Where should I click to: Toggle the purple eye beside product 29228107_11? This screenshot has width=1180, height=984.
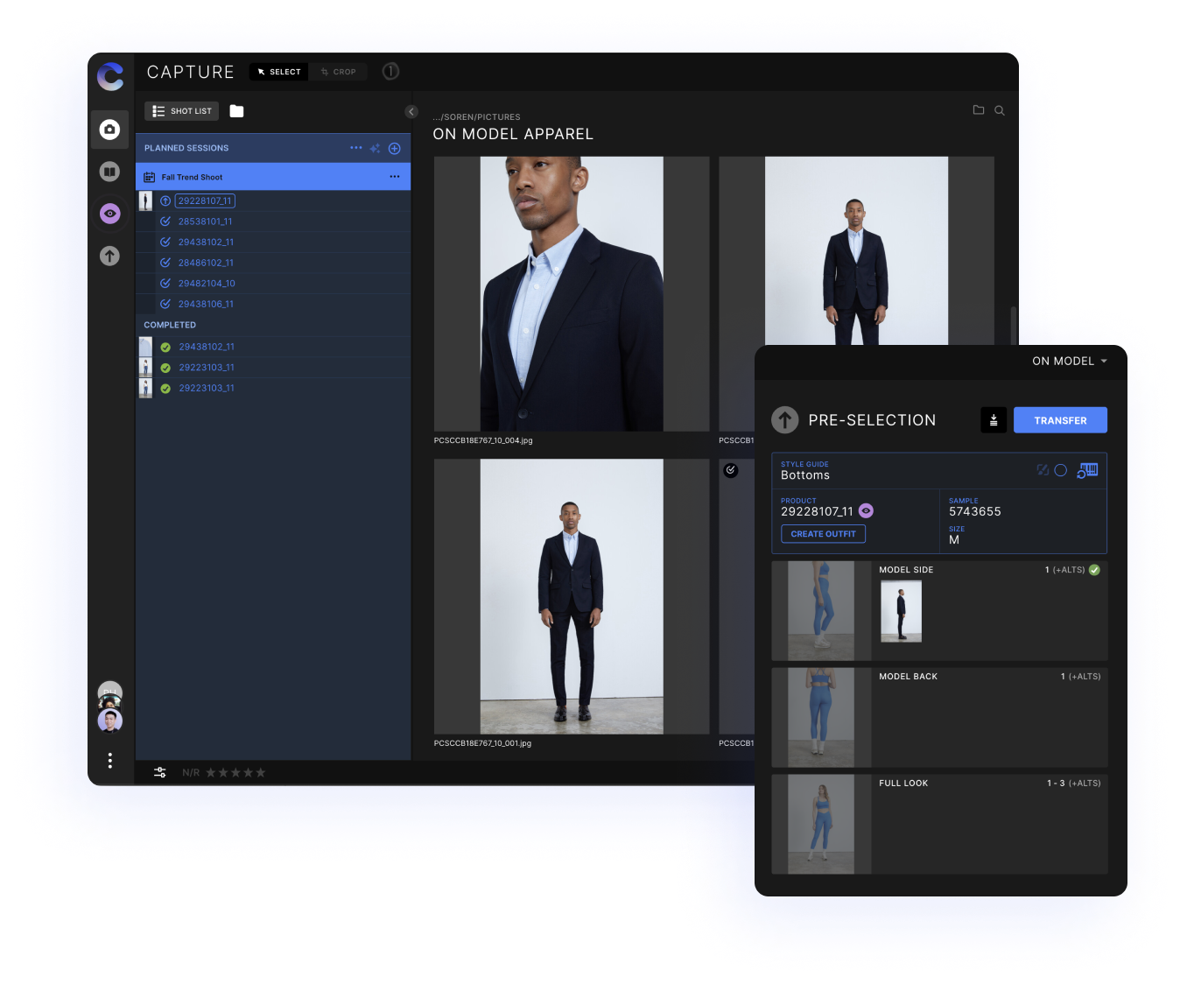(866, 511)
